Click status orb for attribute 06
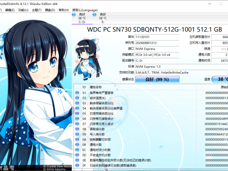 point(77,119)
